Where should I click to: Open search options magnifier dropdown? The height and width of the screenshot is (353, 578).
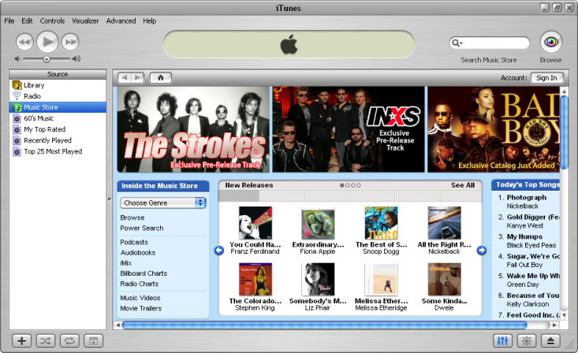tap(457, 43)
